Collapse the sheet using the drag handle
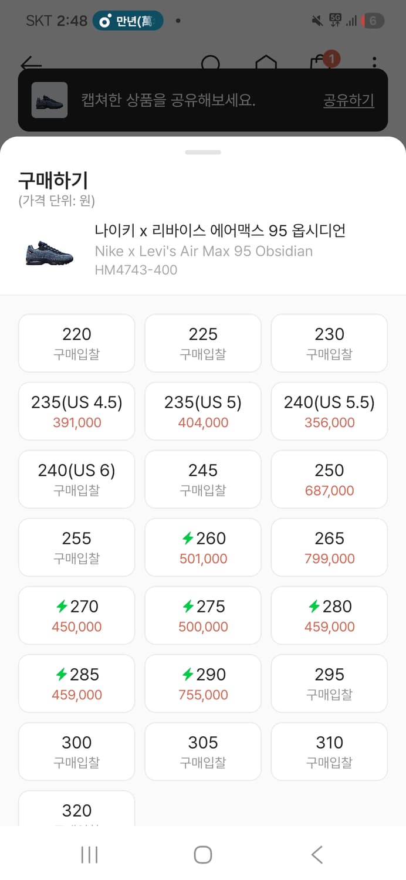 [x=202, y=151]
